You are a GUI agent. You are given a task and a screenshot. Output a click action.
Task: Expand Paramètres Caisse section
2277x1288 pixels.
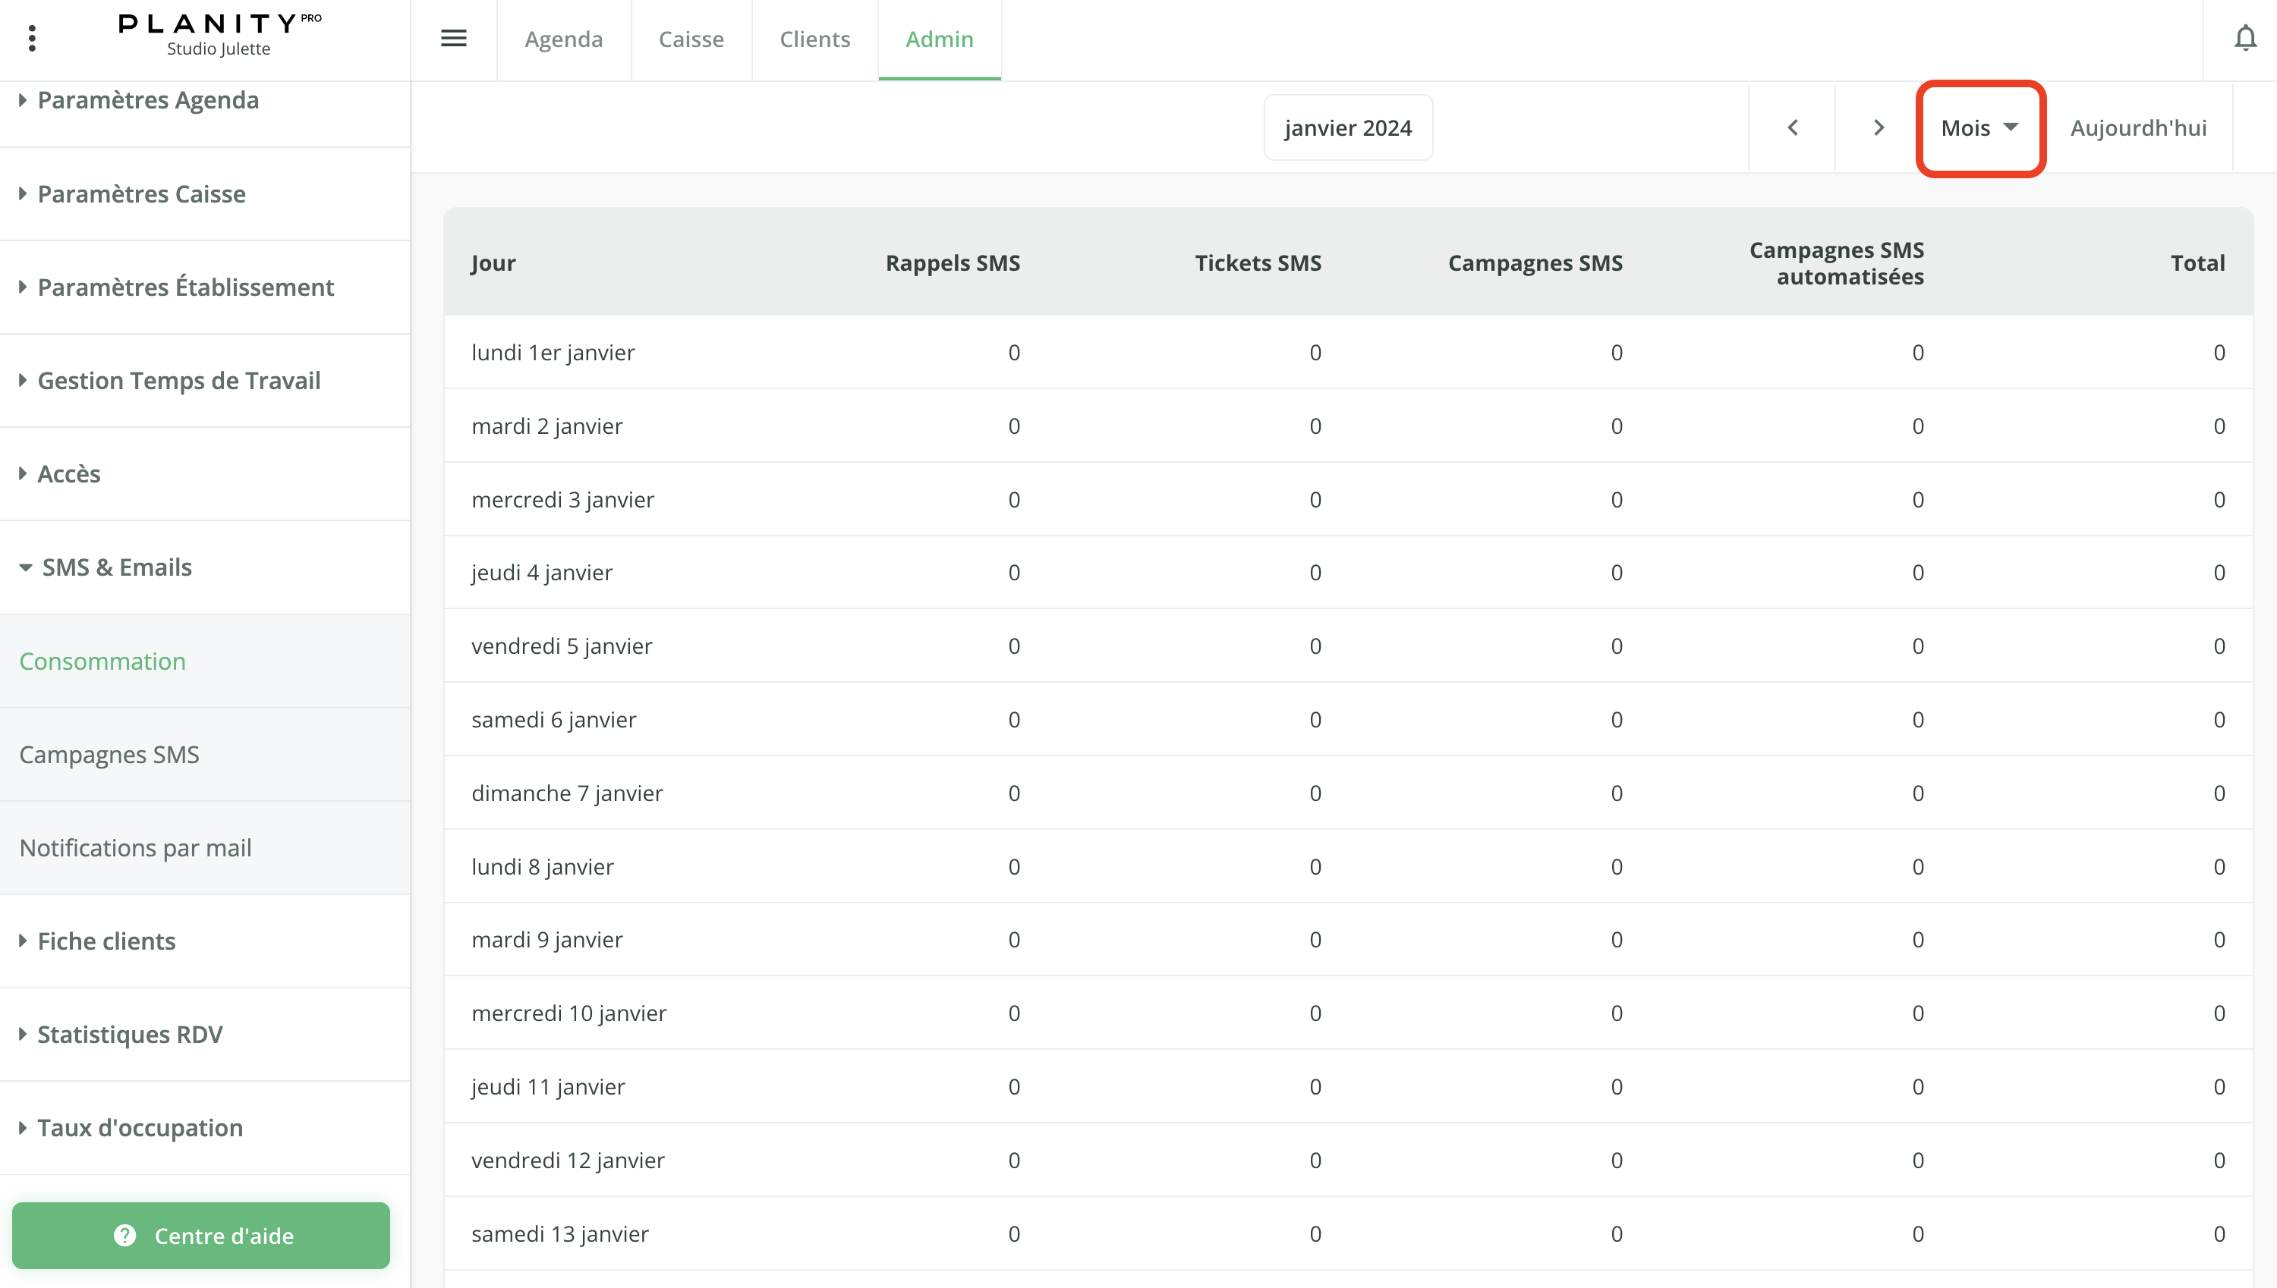pyautogui.click(x=142, y=193)
